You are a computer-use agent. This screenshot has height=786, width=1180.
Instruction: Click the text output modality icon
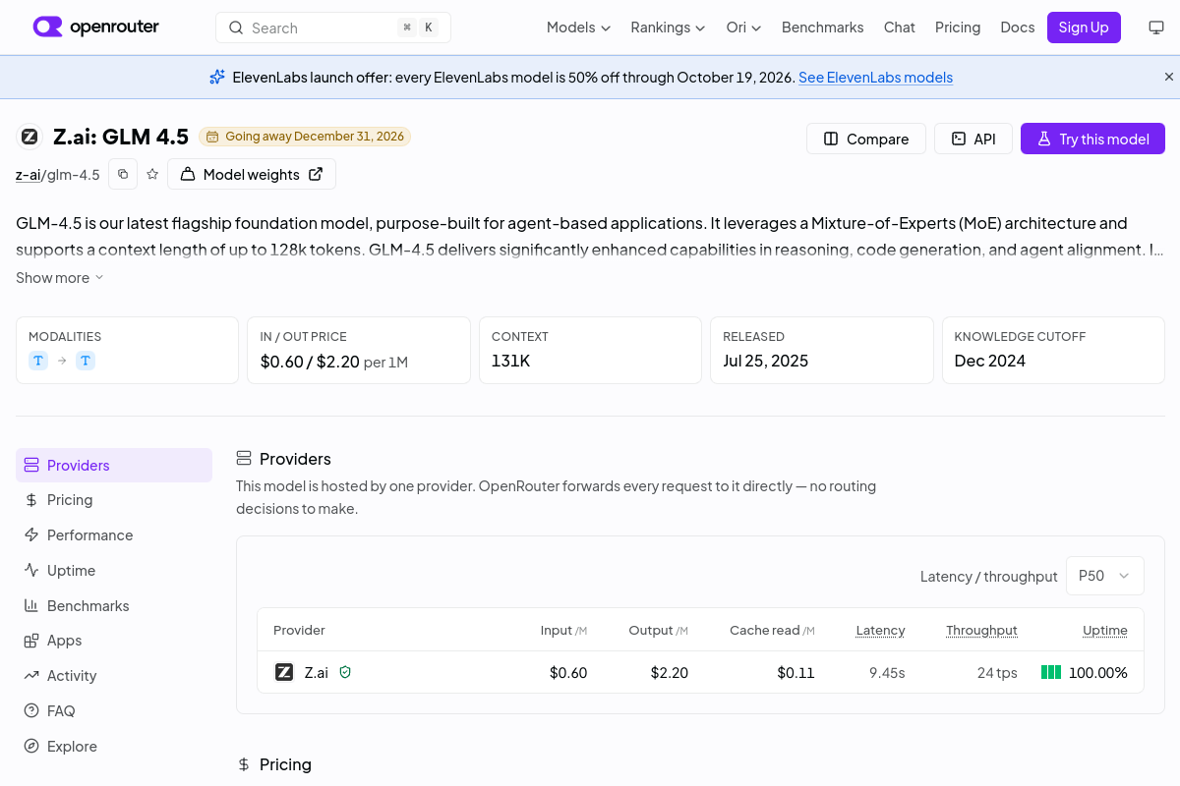(86, 361)
